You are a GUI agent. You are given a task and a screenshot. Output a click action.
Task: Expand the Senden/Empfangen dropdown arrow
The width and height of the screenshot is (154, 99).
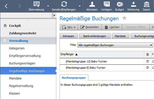pyautogui.click(x=80, y=6)
